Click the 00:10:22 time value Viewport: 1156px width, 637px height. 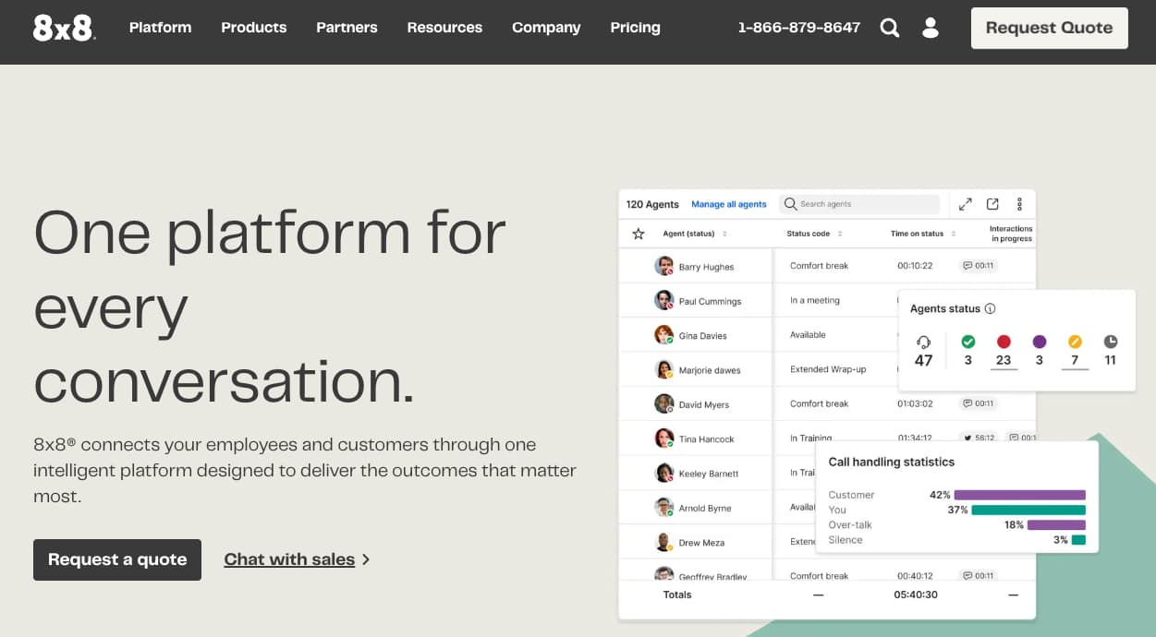[915, 266]
